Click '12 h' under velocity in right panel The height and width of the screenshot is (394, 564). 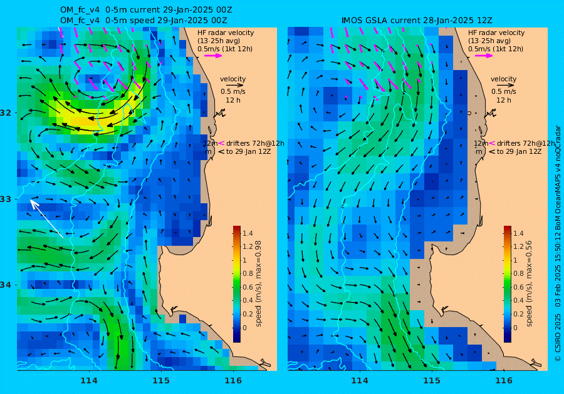coord(503,100)
